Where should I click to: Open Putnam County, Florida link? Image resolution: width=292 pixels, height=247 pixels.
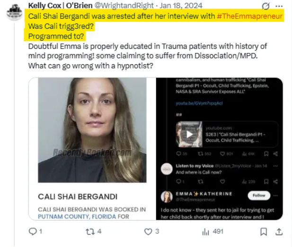(77, 216)
